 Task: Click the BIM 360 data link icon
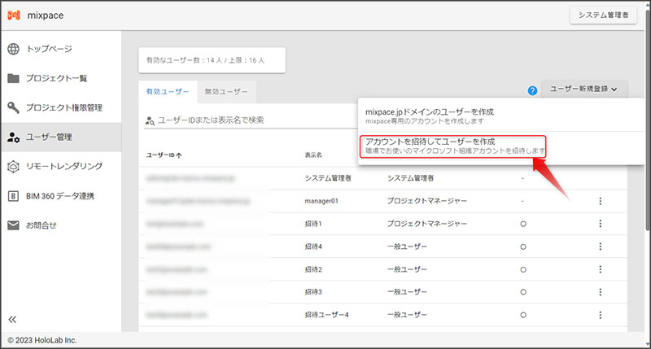pyautogui.click(x=14, y=195)
